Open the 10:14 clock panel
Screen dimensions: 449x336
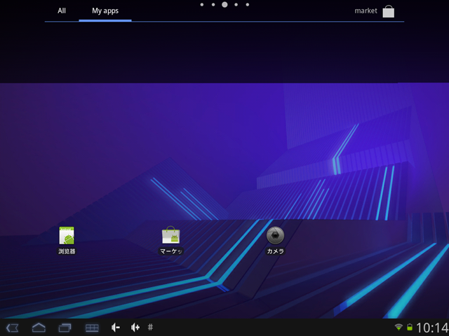(432, 328)
